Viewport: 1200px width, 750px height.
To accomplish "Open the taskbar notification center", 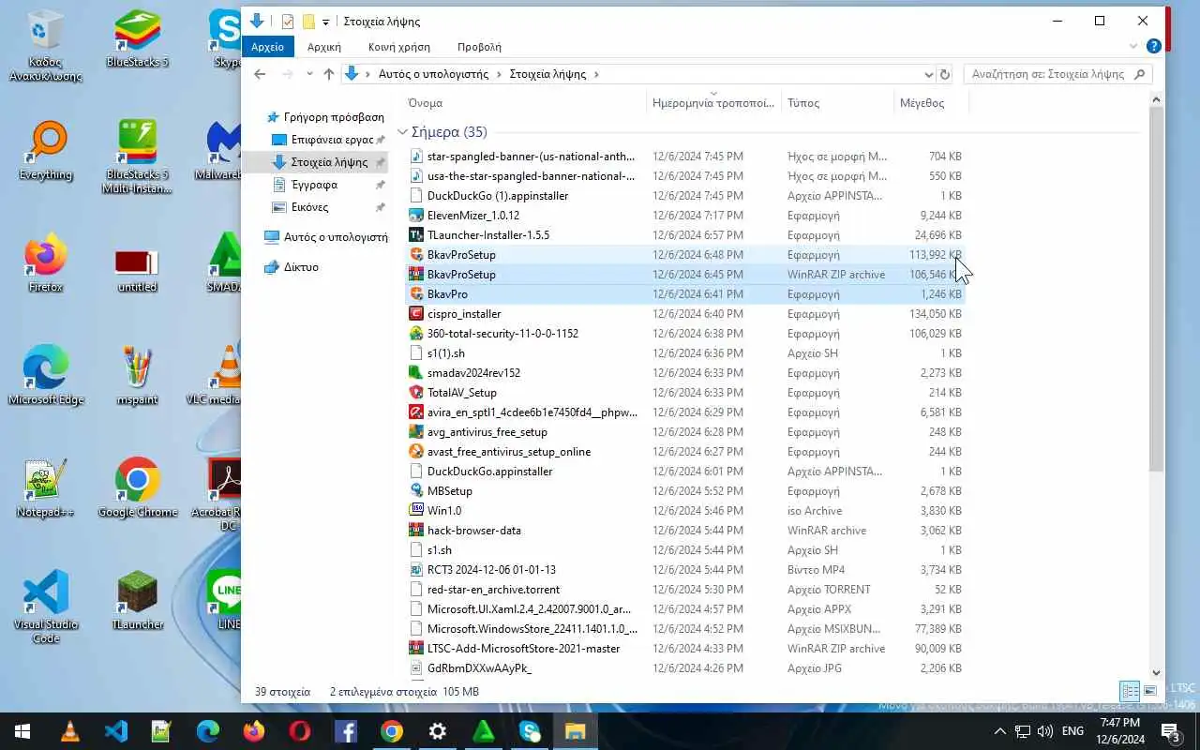I will (1170, 731).
